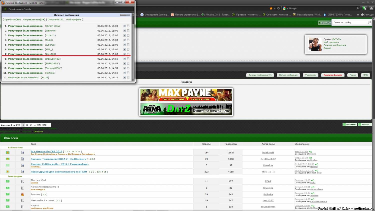The image size is (375, 211).
Task: Click document icon in 'HALP!!!' row
Action: (x=22, y=207)
